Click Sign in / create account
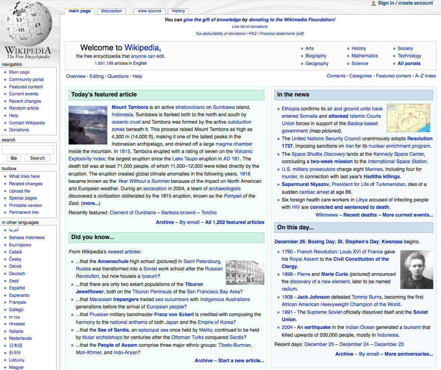 [405, 3]
